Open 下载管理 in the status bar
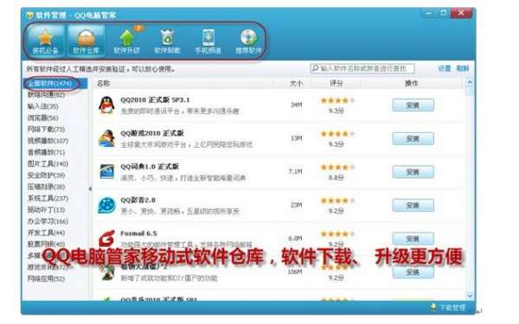Image resolution: width=519 pixels, height=324 pixels. click(x=452, y=307)
